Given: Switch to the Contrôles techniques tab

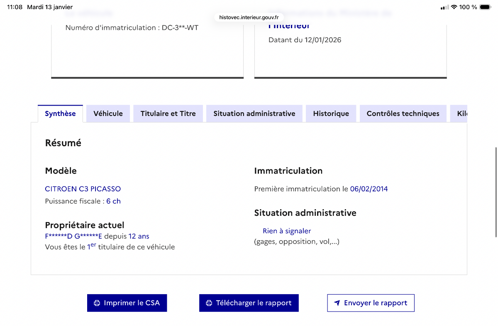Looking at the screenshot, I should pos(403,113).
